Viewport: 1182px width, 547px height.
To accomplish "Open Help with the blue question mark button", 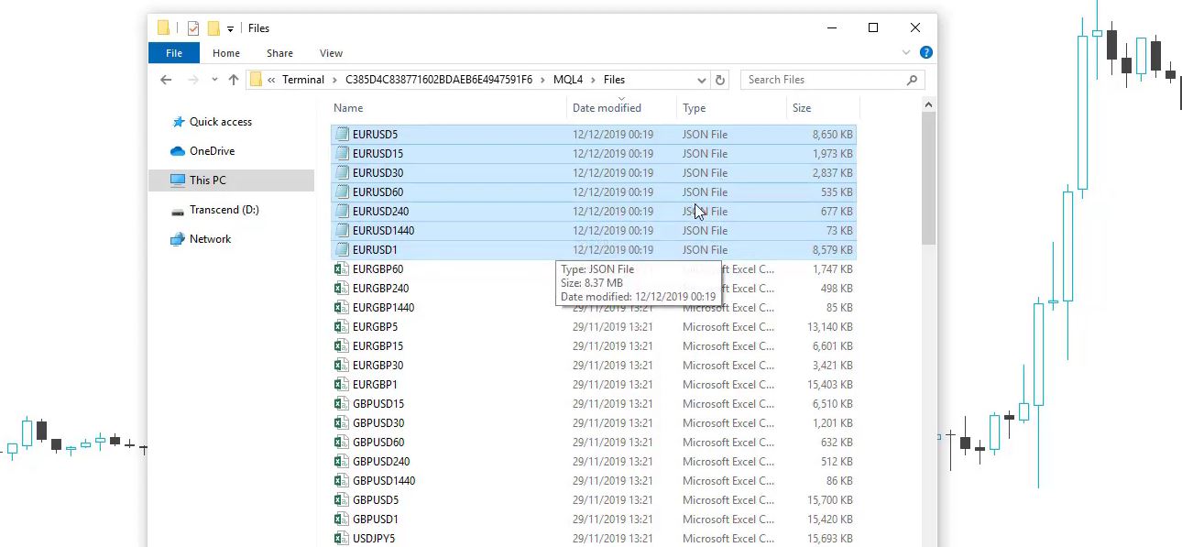I will tap(926, 52).
